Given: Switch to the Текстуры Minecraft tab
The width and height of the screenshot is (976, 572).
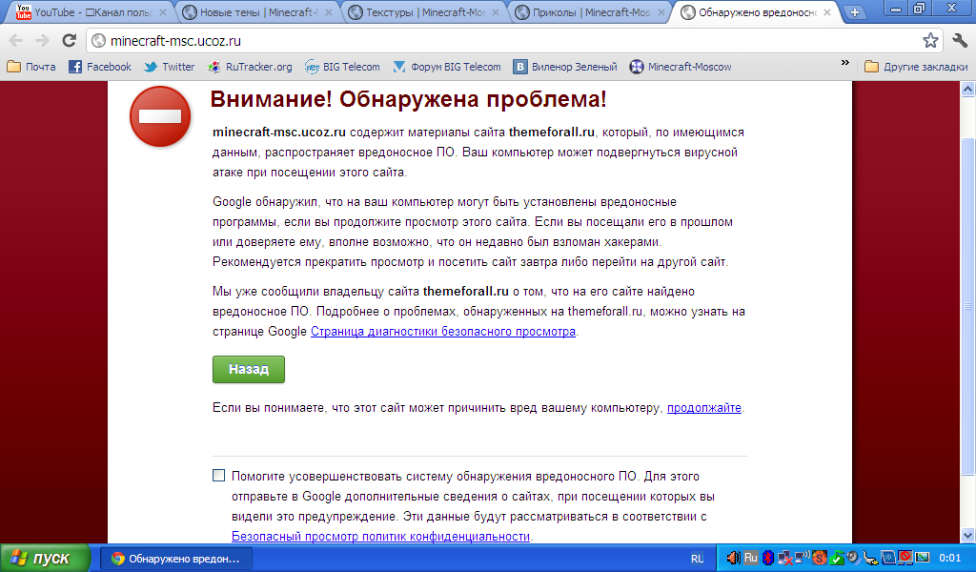Looking at the screenshot, I should pyautogui.click(x=419, y=12).
